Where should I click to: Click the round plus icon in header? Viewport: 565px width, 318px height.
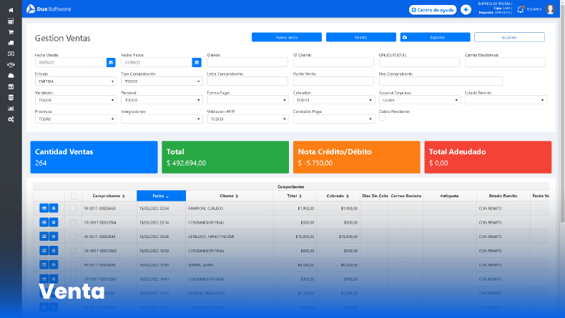(466, 9)
